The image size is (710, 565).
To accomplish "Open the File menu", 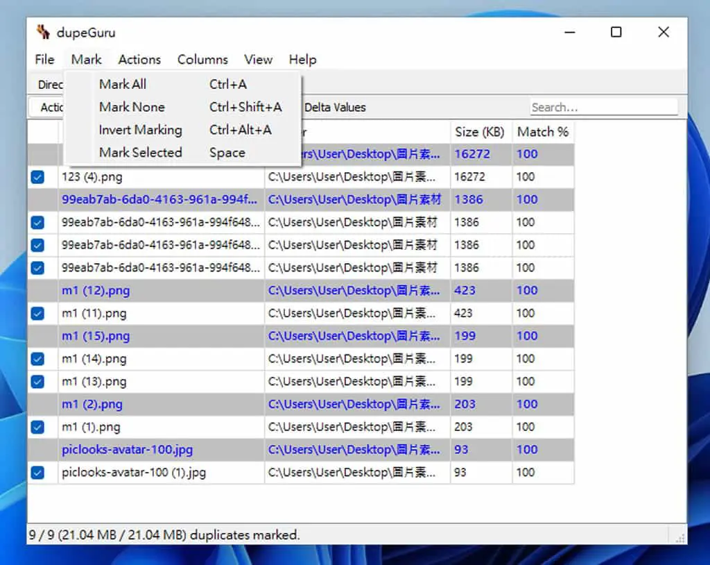I will (x=44, y=60).
